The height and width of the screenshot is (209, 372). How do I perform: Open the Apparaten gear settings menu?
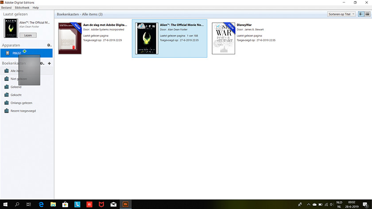(49, 46)
